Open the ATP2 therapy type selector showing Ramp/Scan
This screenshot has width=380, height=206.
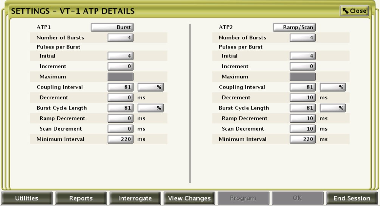click(295, 27)
